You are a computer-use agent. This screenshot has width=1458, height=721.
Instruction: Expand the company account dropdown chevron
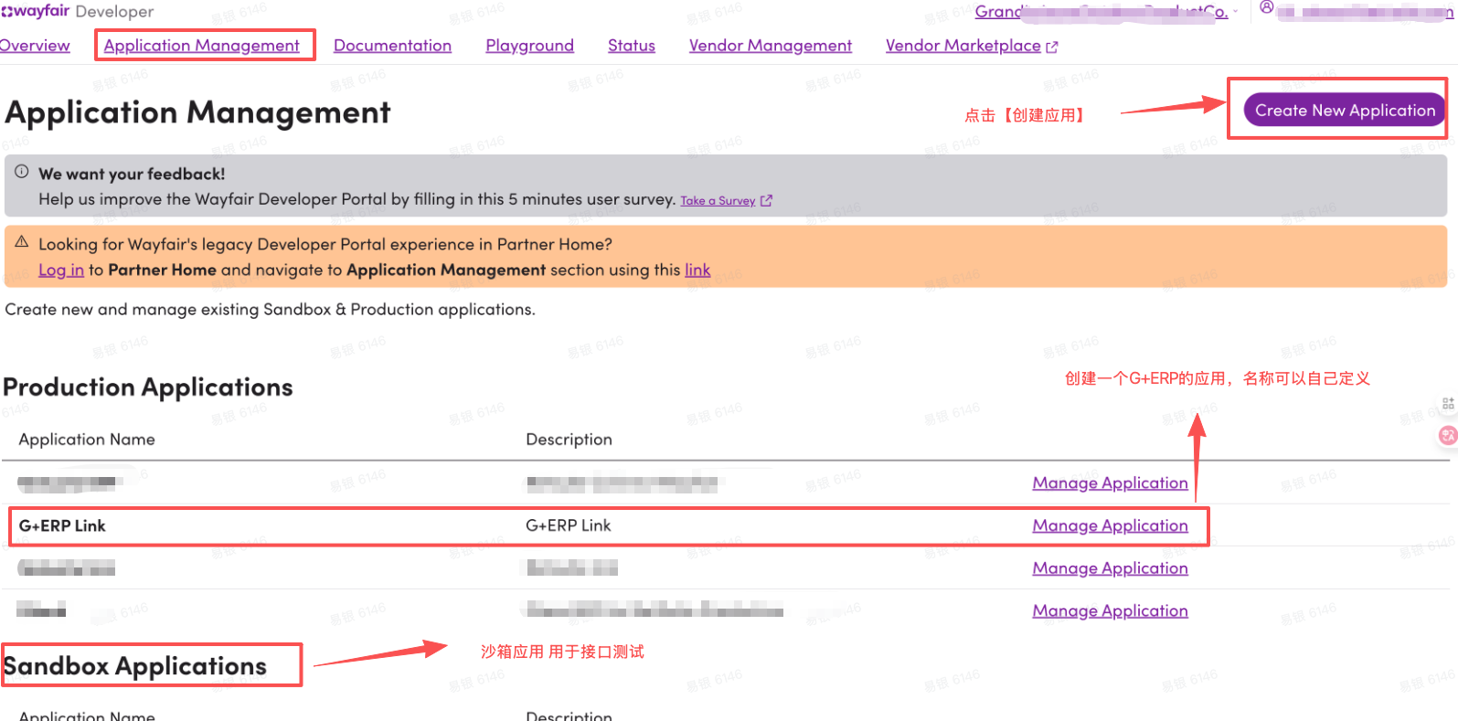point(1235,12)
